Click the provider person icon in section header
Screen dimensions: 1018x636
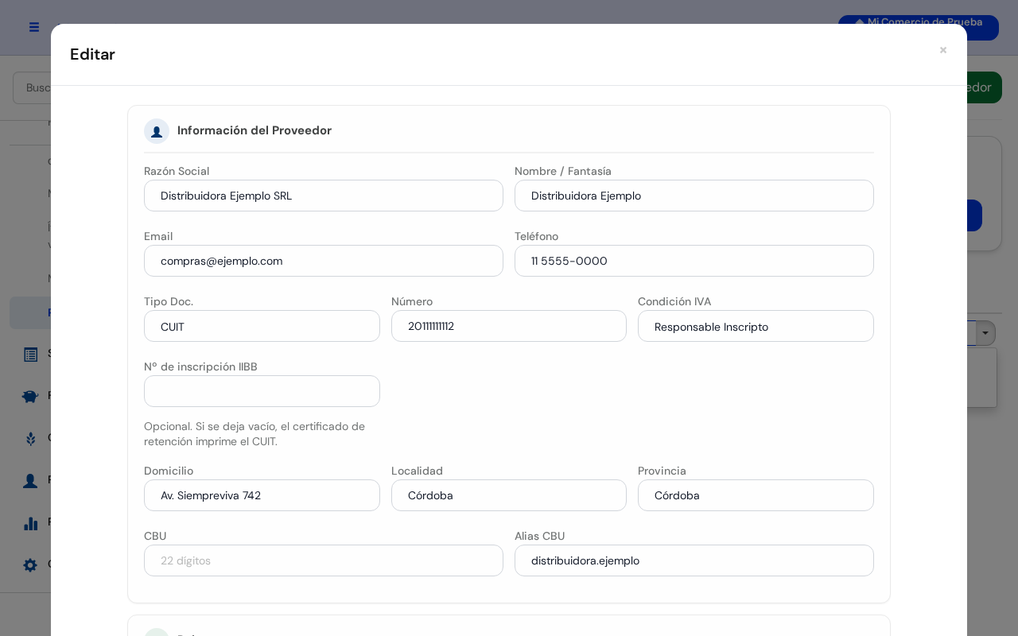(157, 131)
